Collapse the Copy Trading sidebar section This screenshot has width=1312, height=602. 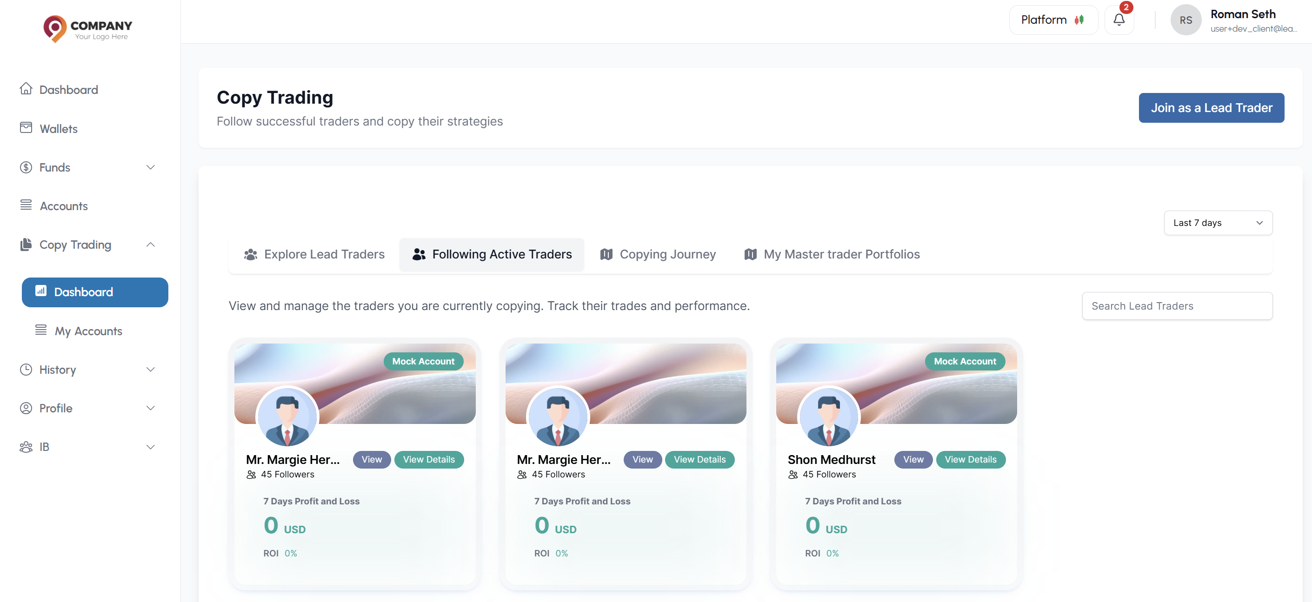point(150,245)
